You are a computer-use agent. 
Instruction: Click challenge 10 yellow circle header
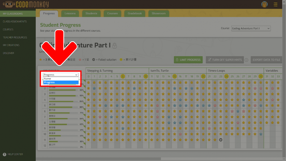pyautogui.click(x=146, y=76)
